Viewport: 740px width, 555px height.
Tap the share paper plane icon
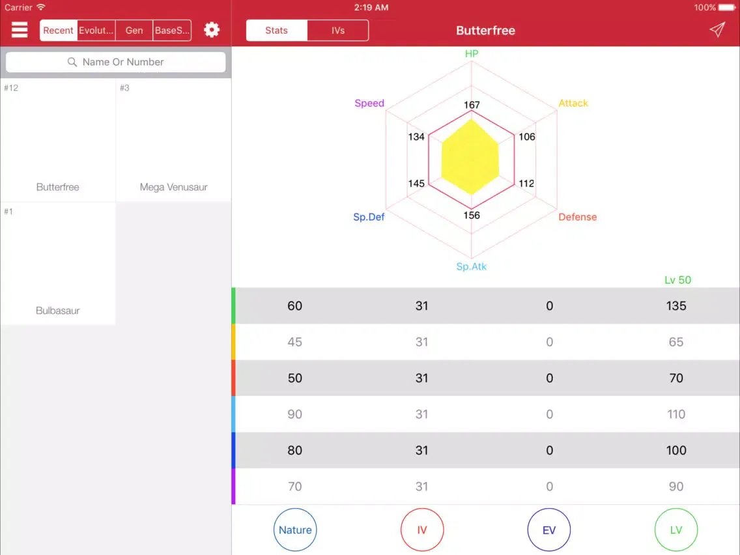click(717, 30)
